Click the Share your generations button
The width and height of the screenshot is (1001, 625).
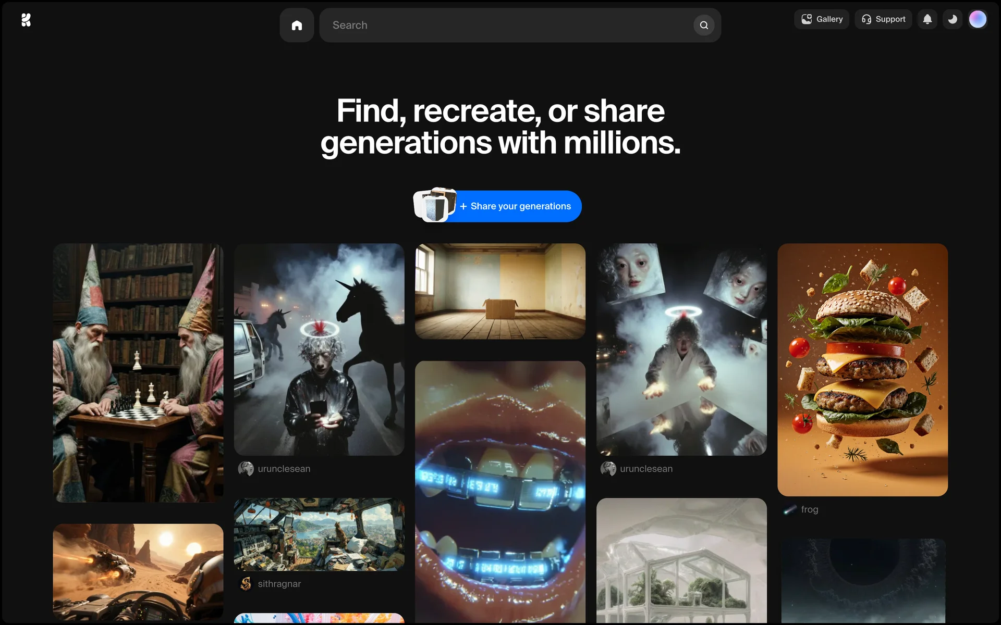(520, 206)
